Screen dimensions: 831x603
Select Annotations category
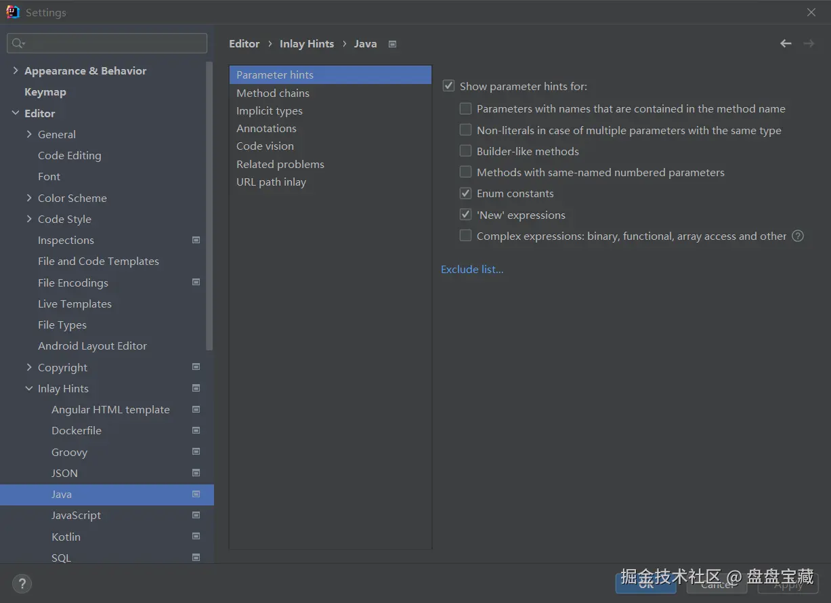click(x=331, y=128)
